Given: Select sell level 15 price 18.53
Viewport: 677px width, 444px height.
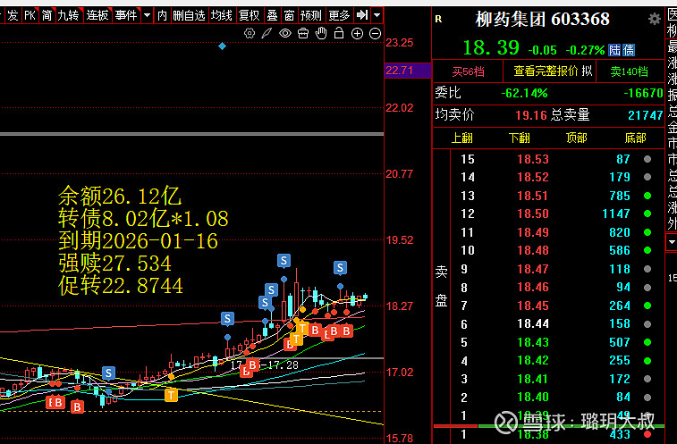Looking at the screenshot, I should point(533,159).
